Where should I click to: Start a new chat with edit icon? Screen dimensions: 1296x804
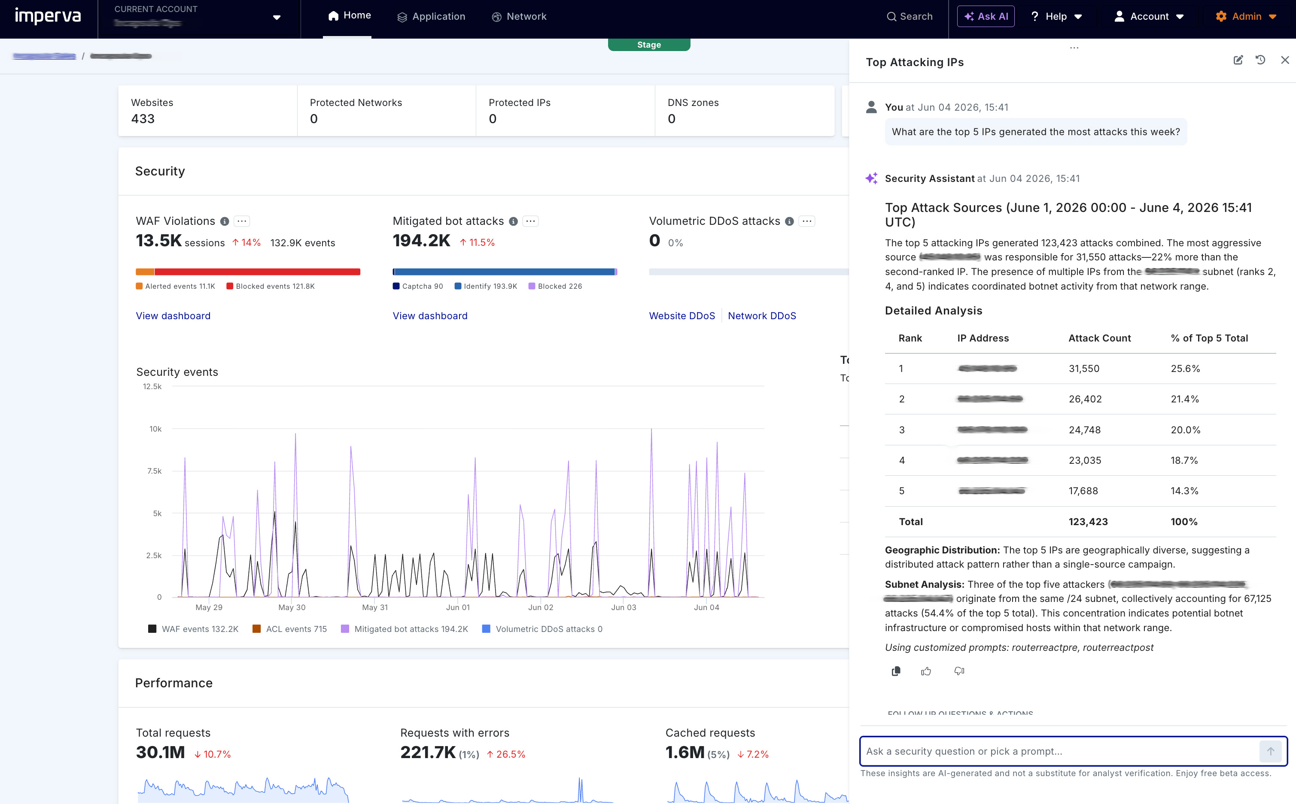(x=1238, y=60)
